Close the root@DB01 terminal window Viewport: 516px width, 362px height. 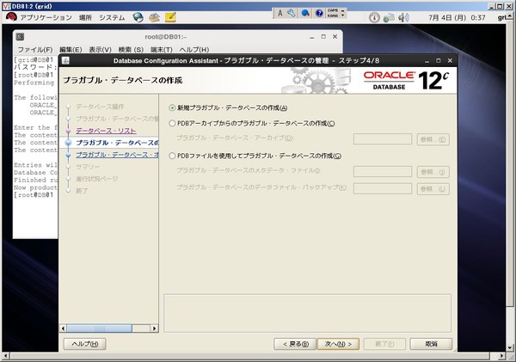[x=335, y=37]
